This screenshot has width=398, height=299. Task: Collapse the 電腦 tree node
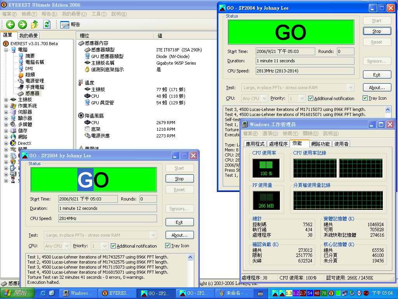[x=6, y=50]
